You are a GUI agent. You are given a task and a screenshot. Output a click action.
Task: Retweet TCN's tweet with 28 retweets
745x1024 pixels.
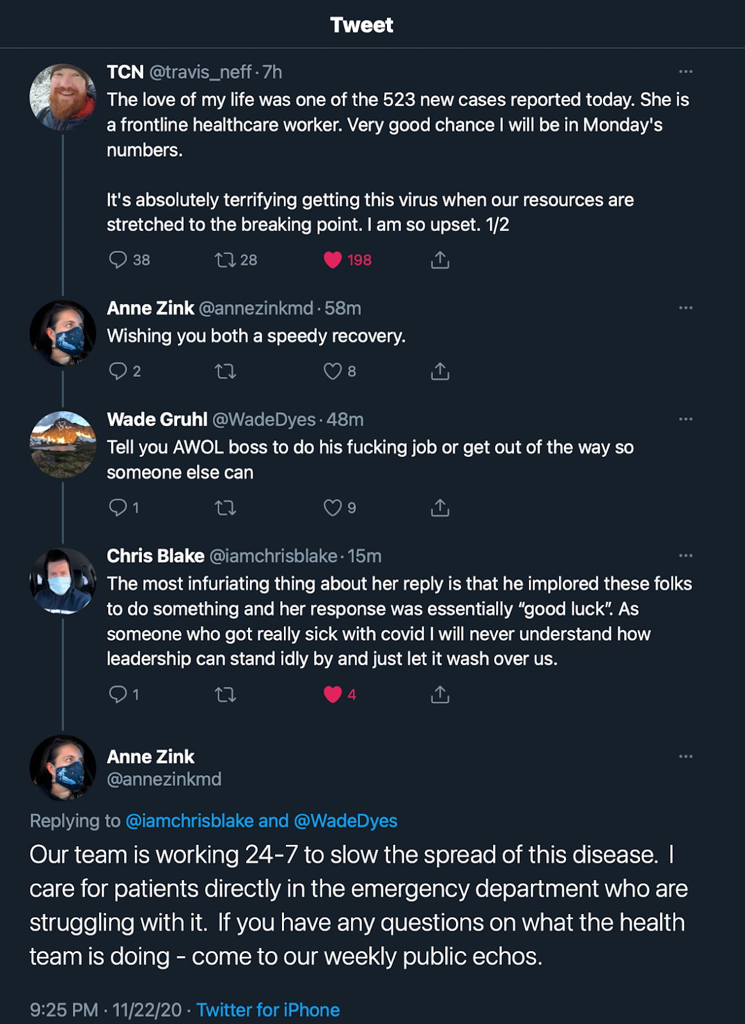pyautogui.click(x=225, y=260)
